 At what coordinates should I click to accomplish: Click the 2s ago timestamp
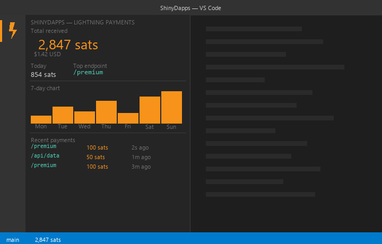coord(140,147)
